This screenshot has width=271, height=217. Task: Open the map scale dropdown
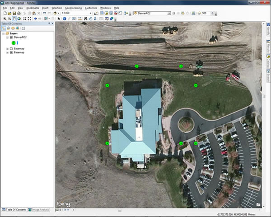[x=90, y=13]
